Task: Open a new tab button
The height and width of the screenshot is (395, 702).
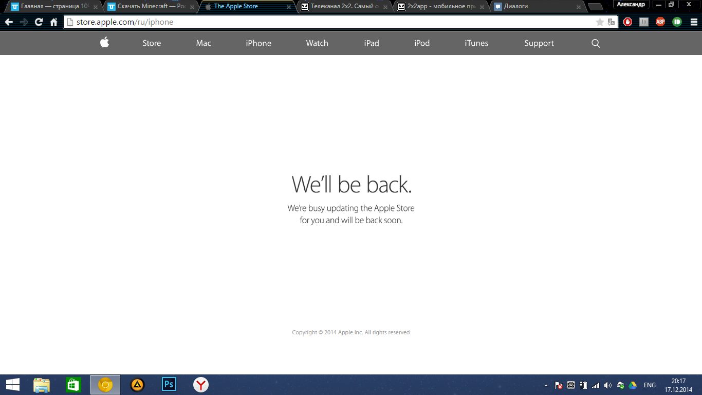Action: [595, 7]
